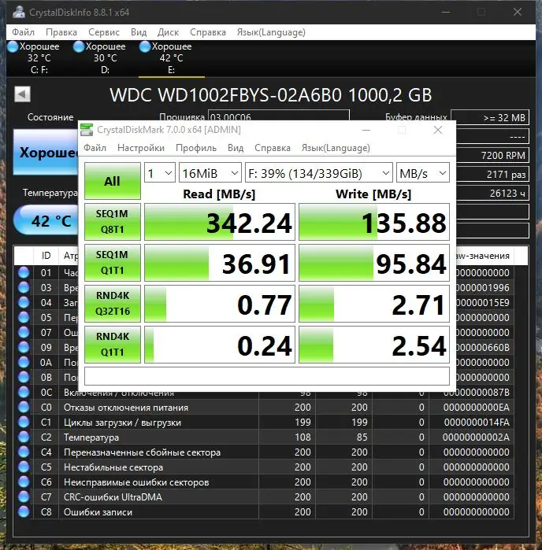Click raw value 0000000014FA
Image resolution: width=542 pixels, height=550 pixels.
coord(477,423)
